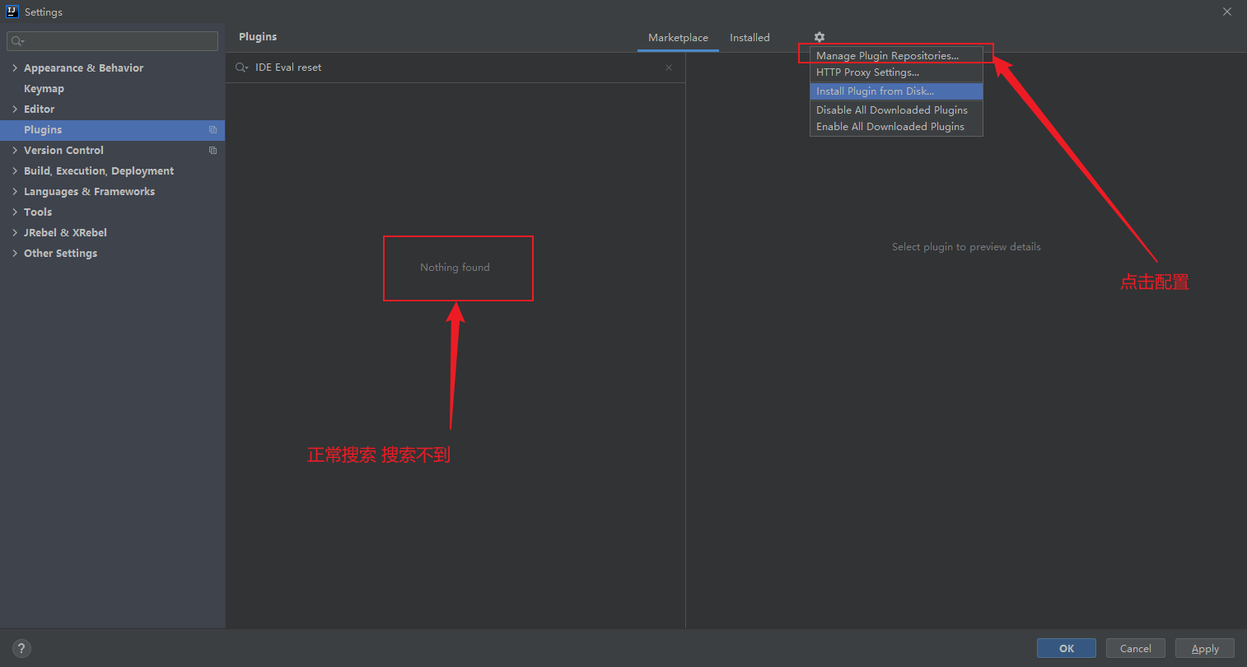Screen dimensions: 1247x667
Task: Open the plugin settings gear menu
Action: [819, 37]
